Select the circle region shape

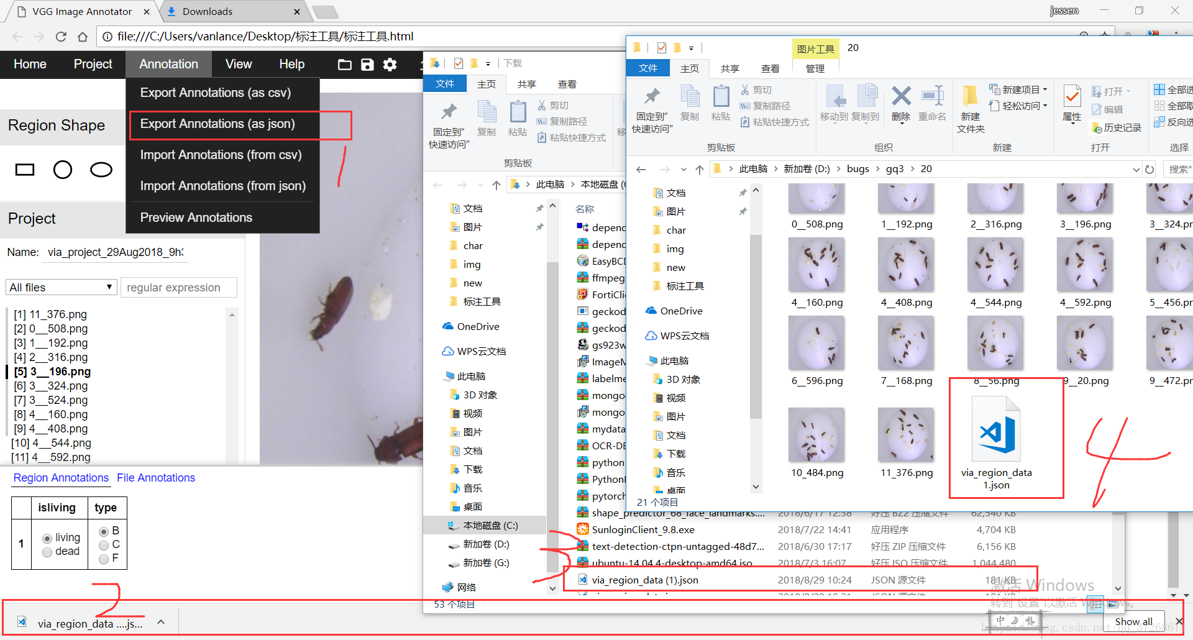pyautogui.click(x=63, y=170)
